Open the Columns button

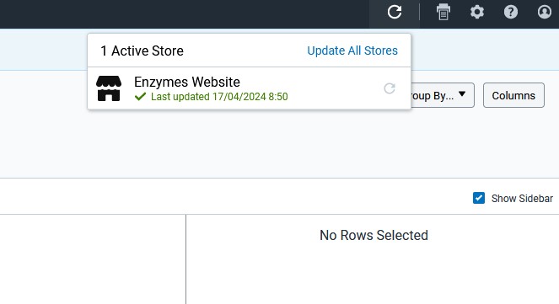pos(513,95)
